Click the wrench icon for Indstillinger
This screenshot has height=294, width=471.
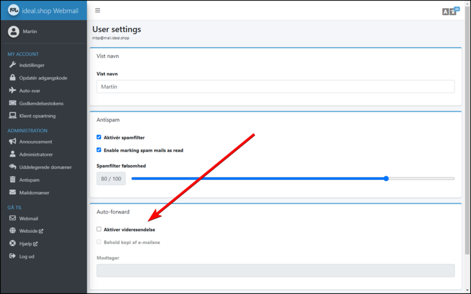[x=12, y=65]
